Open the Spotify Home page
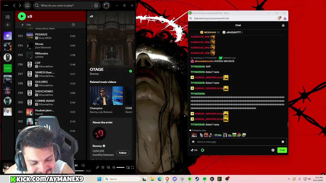The width and height of the screenshot is (326, 183). click(27, 5)
